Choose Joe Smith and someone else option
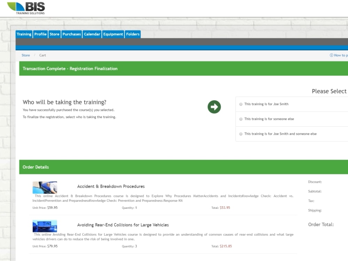 coord(241,134)
